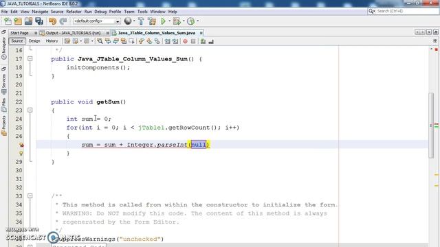440x247 pixels.
Task: Toggle Highlight Search in editor toolbar
Action: point(124,41)
